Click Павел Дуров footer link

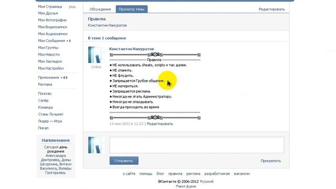186,186
